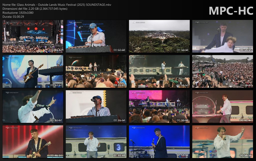Open the wide stage shot thumbnail with red shapes

(x=33, y=36)
